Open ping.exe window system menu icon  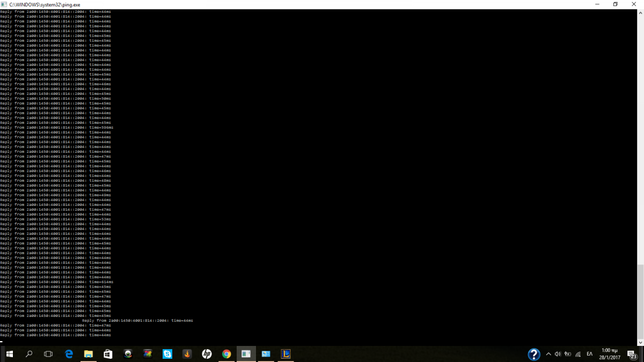click(x=4, y=4)
